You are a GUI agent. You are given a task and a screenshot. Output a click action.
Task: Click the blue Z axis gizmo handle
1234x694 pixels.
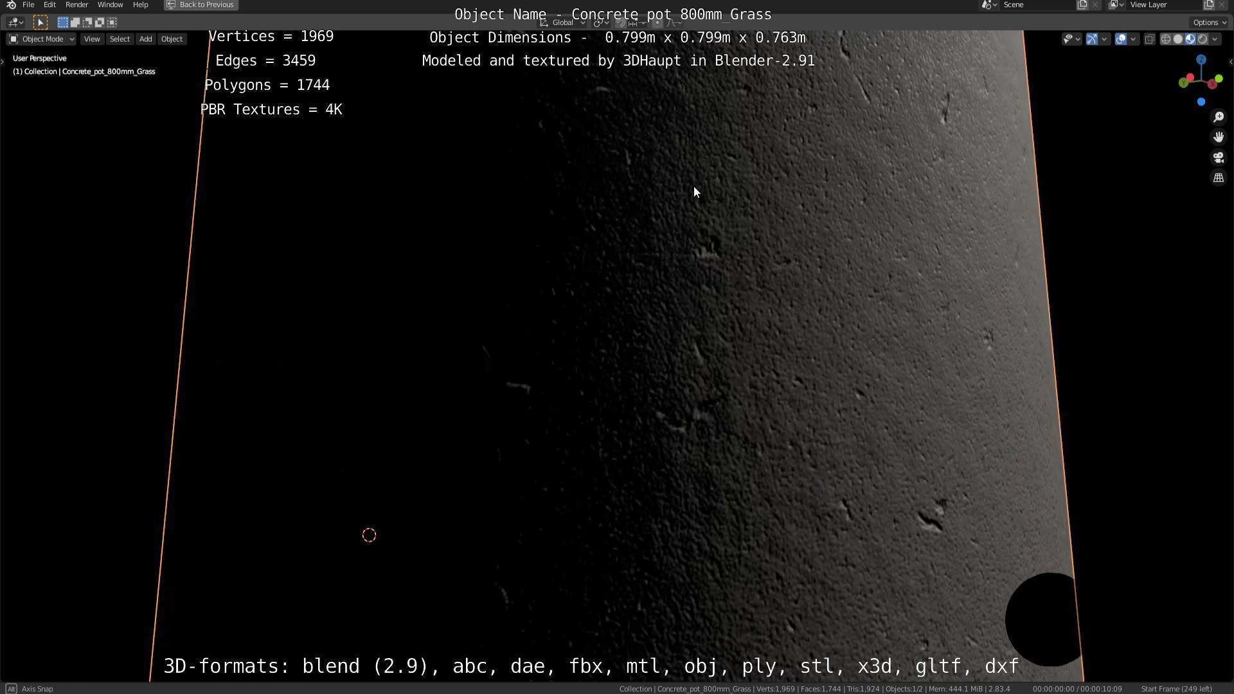[x=1201, y=59]
